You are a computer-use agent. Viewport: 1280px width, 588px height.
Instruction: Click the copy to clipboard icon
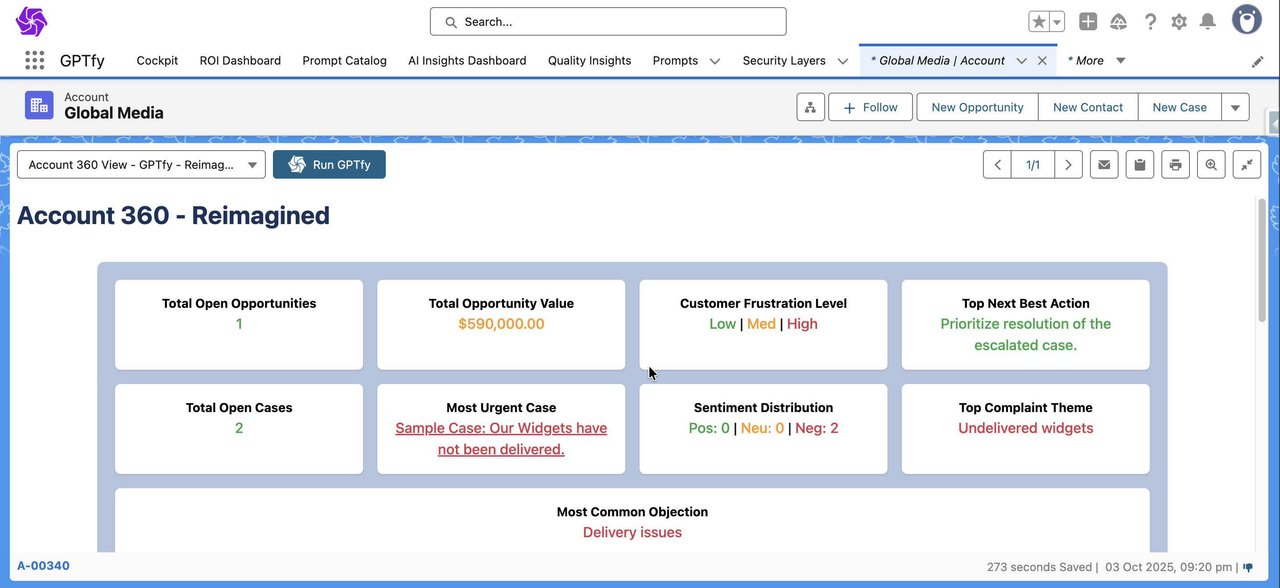point(1140,164)
